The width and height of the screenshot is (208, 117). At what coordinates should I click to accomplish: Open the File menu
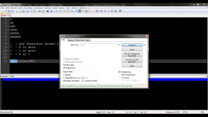click(2, 8)
